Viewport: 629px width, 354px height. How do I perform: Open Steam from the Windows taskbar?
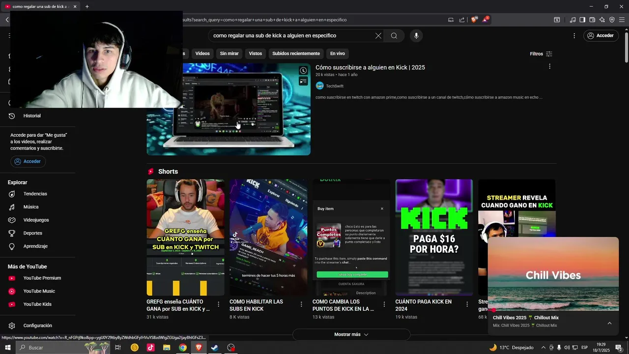coord(215,348)
